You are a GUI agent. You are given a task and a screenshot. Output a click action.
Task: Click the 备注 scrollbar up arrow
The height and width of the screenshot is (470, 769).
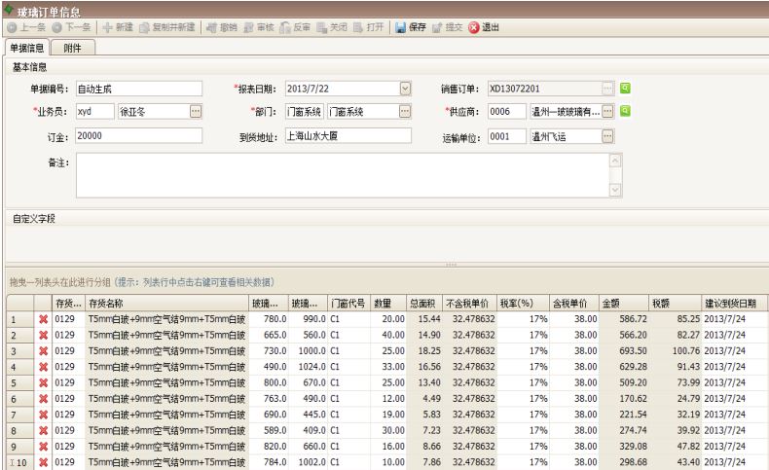click(x=615, y=161)
